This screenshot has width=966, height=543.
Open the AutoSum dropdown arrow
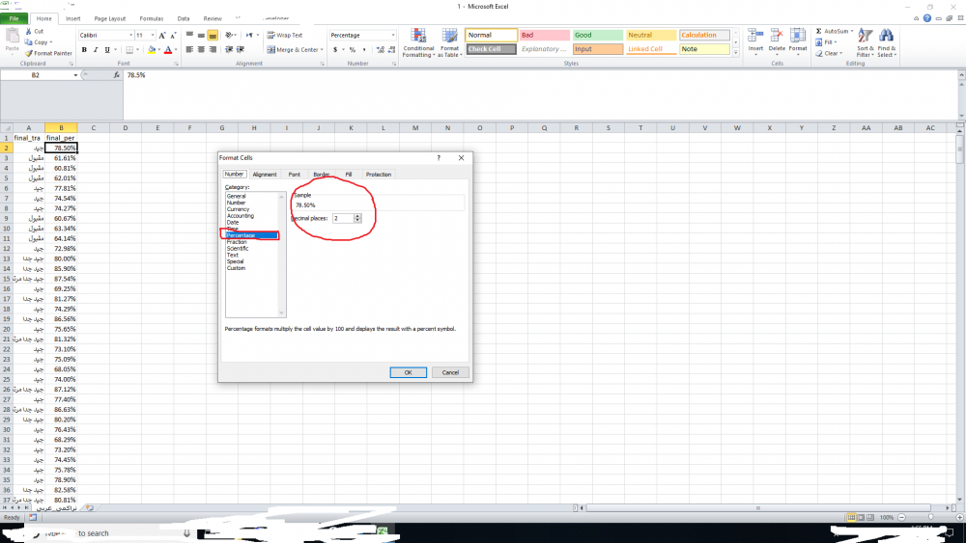(x=852, y=31)
